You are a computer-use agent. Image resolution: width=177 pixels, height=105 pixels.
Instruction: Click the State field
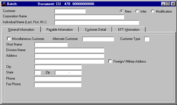(38, 73)
